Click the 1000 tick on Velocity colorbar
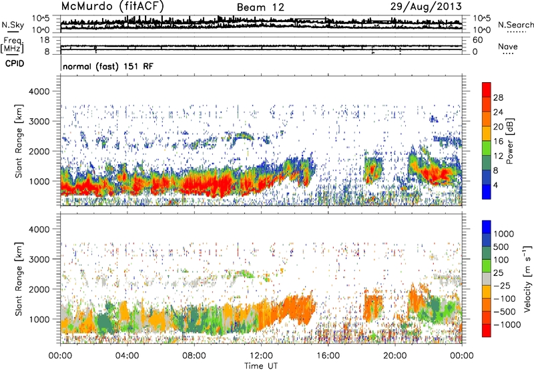 tap(504, 234)
